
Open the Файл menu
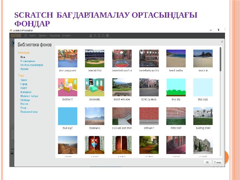pos(33,36)
